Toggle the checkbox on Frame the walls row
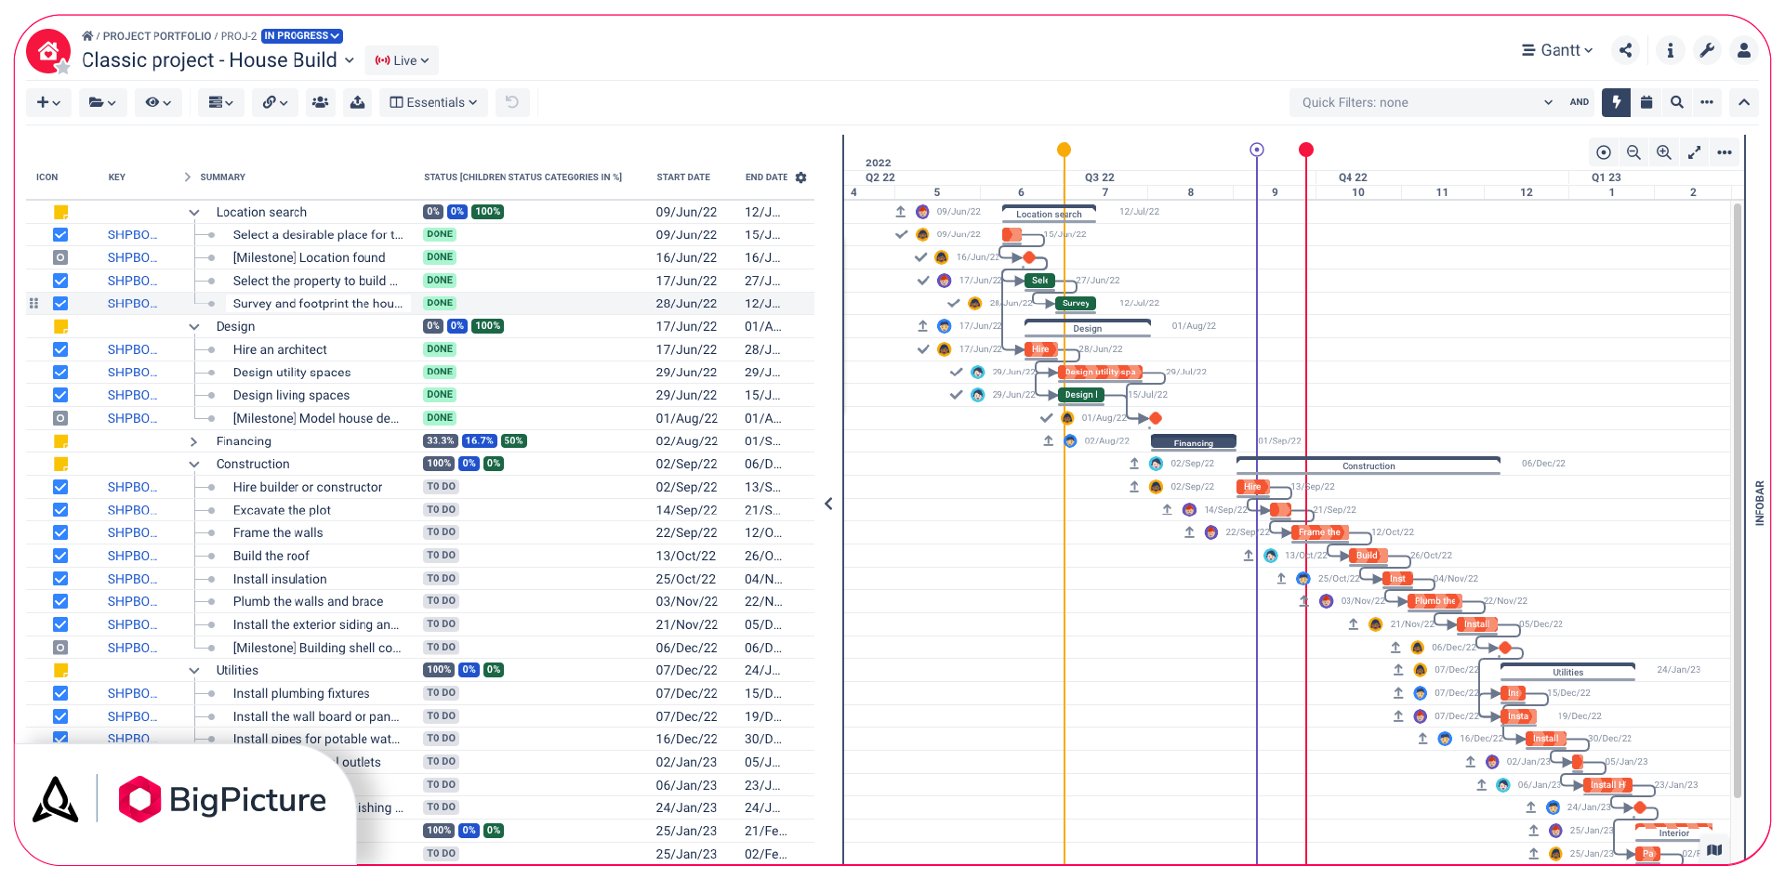This screenshot has height=892, width=1785. tap(59, 532)
